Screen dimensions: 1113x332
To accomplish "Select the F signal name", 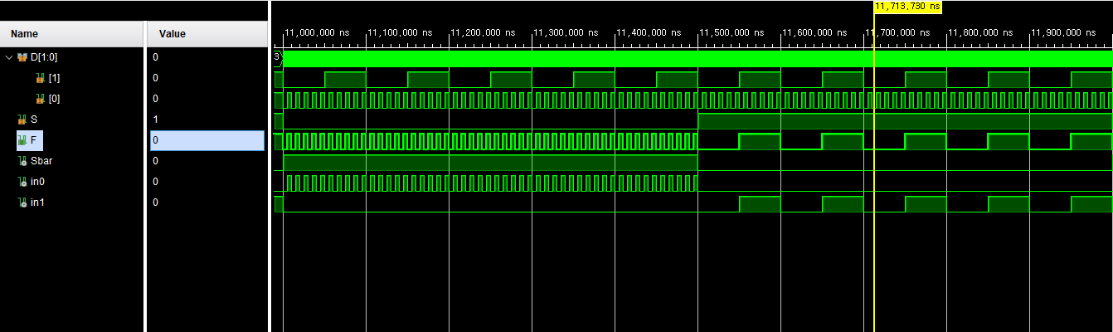I will coord(33,140).
